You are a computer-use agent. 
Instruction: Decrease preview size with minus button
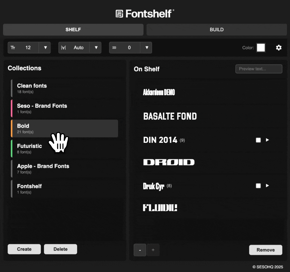[x=140, y=250]
